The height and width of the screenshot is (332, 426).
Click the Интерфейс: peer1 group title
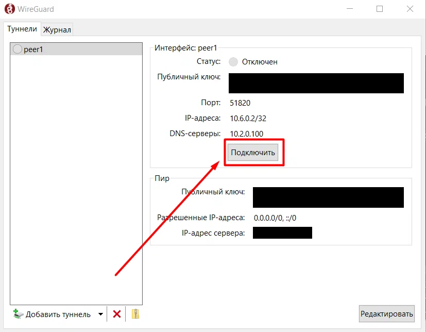tap(186, 48)
